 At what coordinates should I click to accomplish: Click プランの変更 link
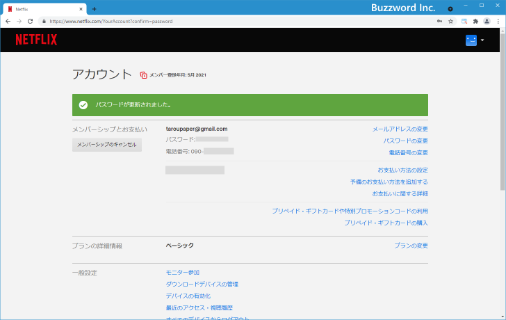[411, 246]
